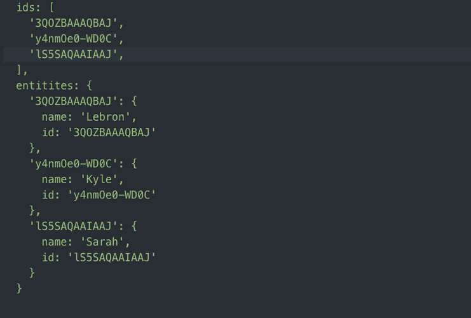Screen dimensions: 471x318
Task: Click the 'y4nmOe0-WD0C' string in ids array
Action: coord(73,39)
